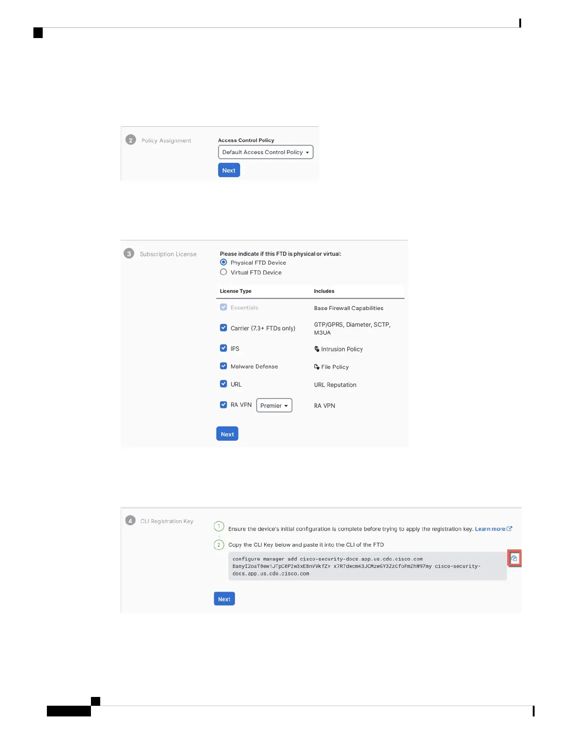The width and height of the screenshot is (568, 735).
Task: Click the step 2 Policy Assignment badge
Action: (x=131, y=140)
